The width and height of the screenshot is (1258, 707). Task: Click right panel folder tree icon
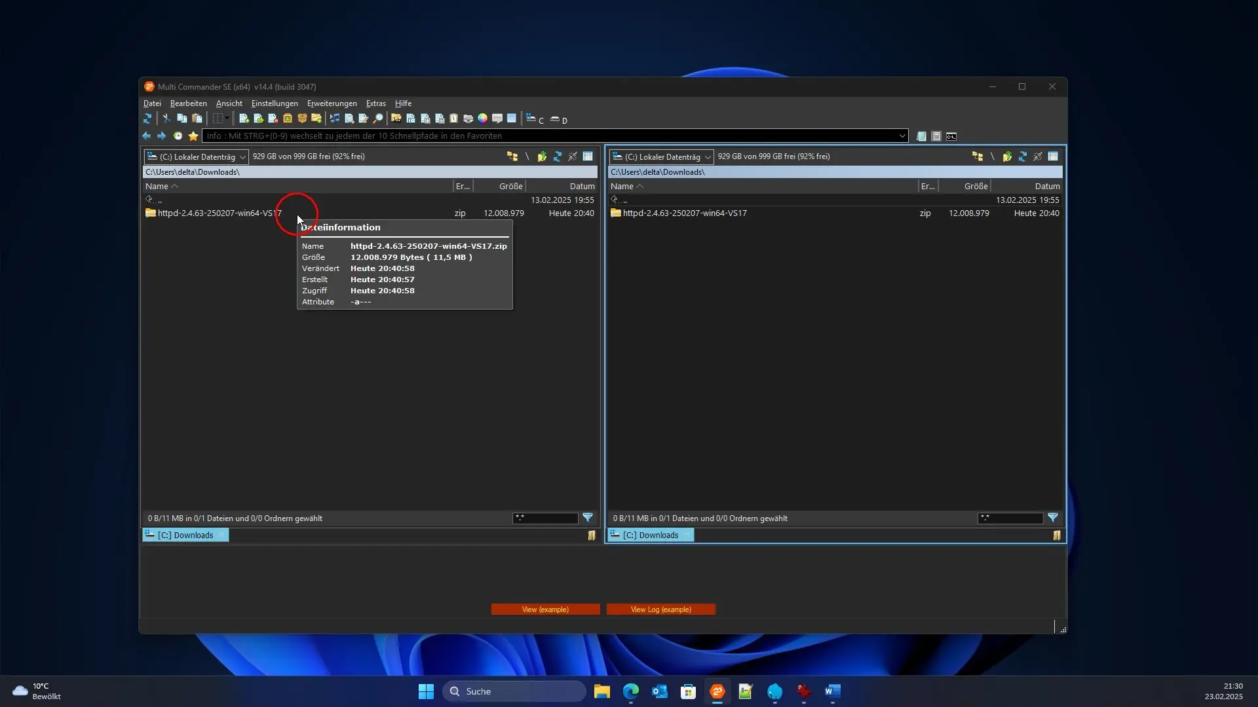click(978, 156)
